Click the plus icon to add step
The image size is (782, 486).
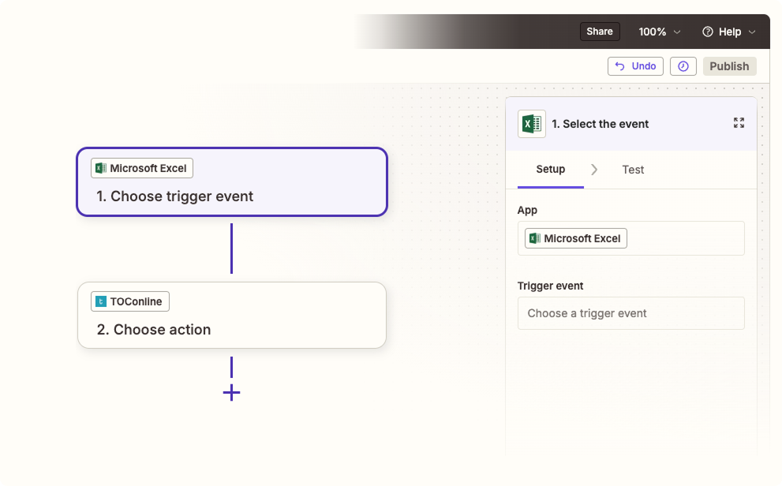click(x=231, y=393)
